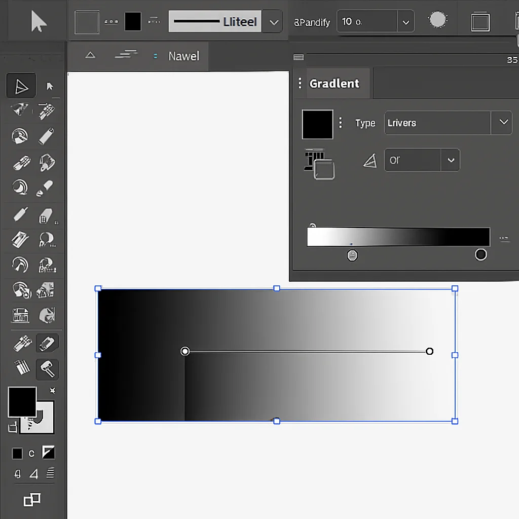This screenshot has height=519, width=519.
Task: Set color mode with solid black square
Action: 17,453
